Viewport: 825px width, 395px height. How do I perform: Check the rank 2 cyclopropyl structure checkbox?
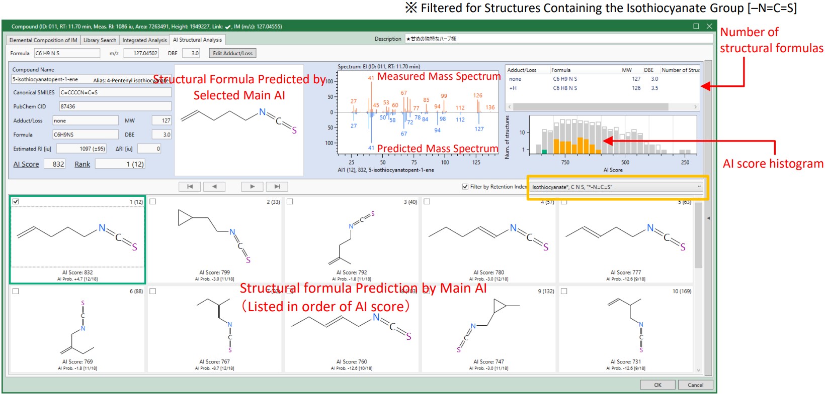[x=153, y=202]
